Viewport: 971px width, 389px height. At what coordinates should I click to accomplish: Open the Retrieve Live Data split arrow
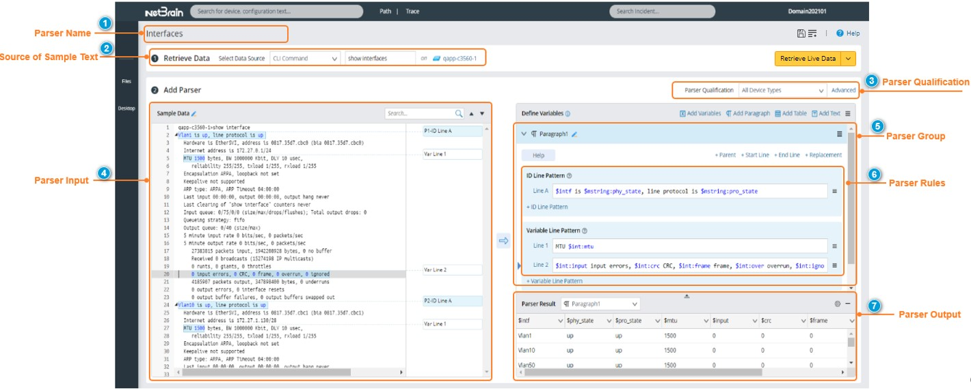[x=849, y=59]
